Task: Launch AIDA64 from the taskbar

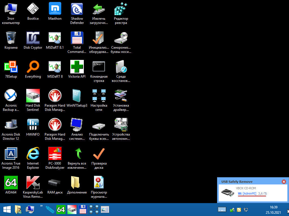Action: [x=61, y=210]
